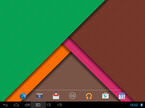Open the app drawer grid

[72, 96]
